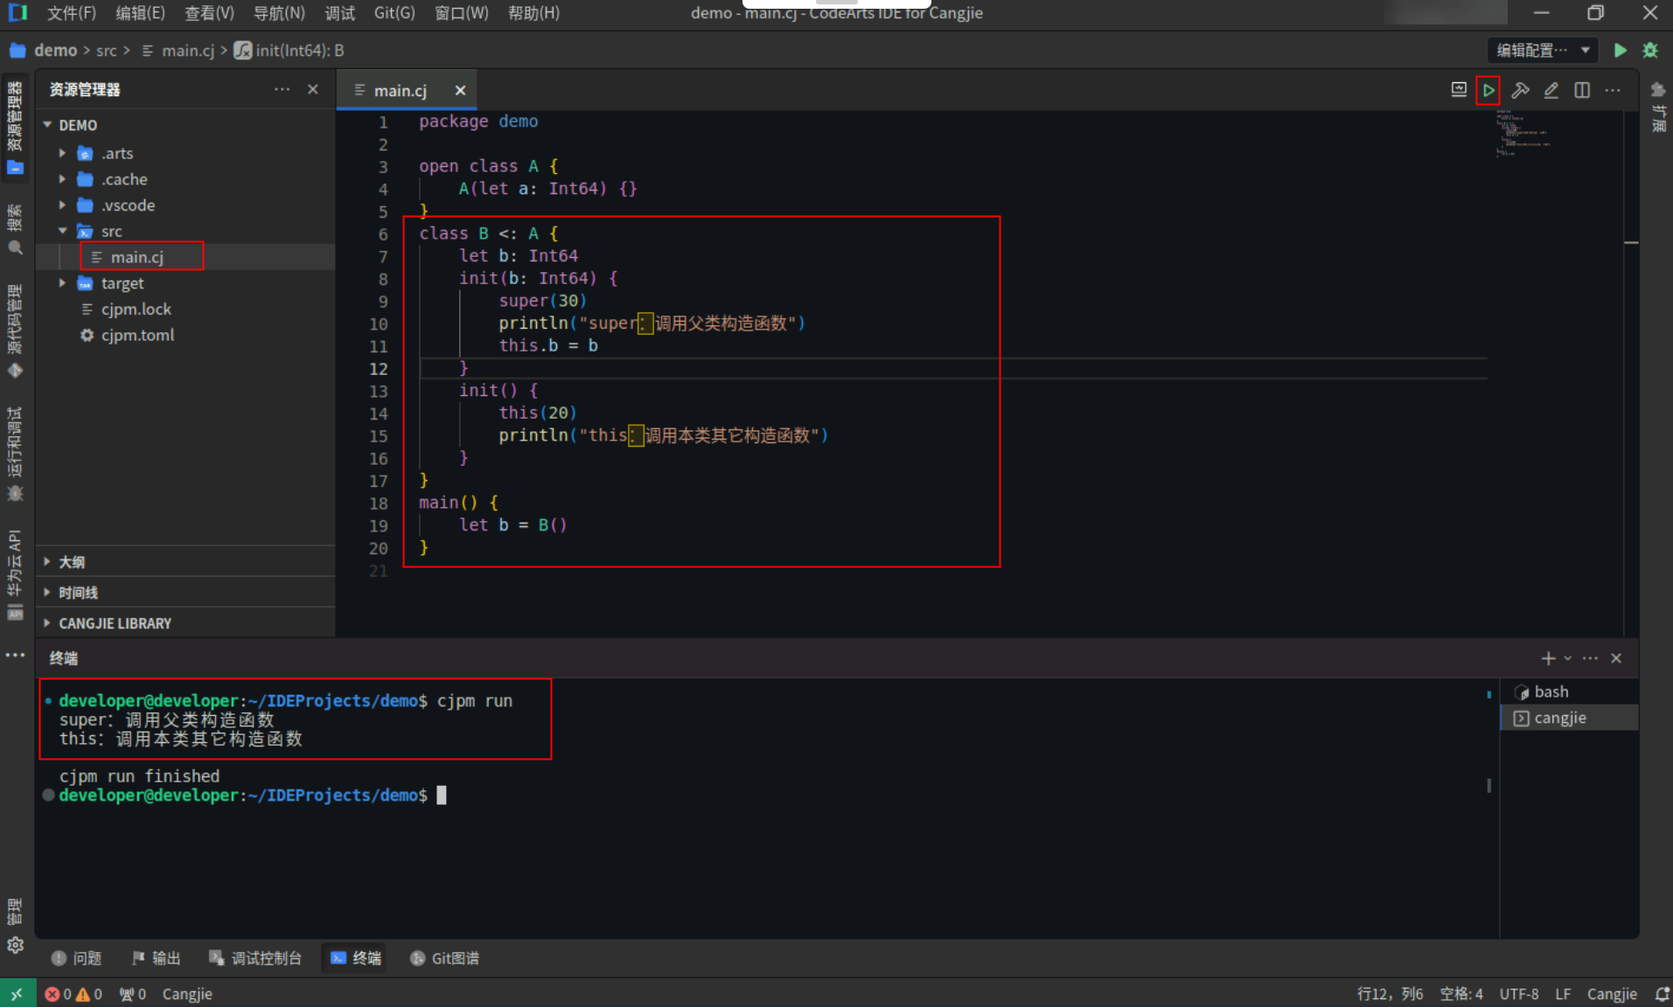Click the build hammer icon in editor toolbar
The height and width of the screenshot is (1007, 1673).
(x=1520, y=90)
